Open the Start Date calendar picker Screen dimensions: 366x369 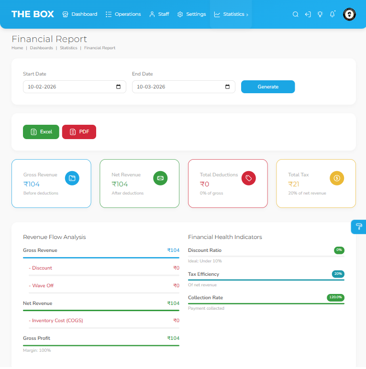click(x=119, y=87)
